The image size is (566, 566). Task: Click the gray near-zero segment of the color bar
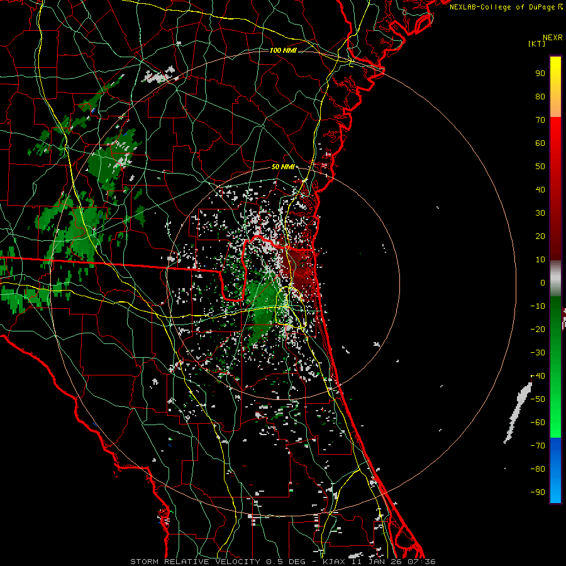(555, 279)
